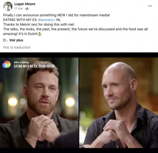Open the left video frame with bearded man
The image size is (158, 153).
point(39,103)
